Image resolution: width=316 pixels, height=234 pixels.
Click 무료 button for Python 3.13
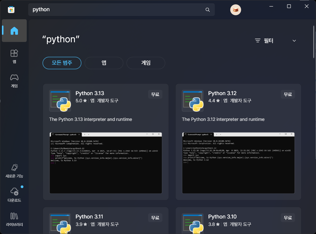(155, 94)
